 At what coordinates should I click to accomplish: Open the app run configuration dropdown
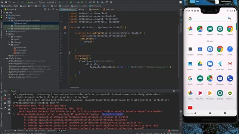(x=31, y=2)
